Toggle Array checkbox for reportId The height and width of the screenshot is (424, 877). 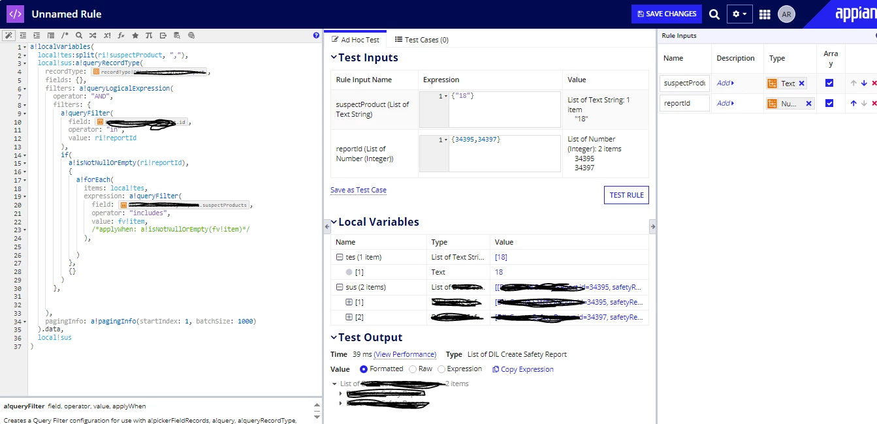pos(829,103)
